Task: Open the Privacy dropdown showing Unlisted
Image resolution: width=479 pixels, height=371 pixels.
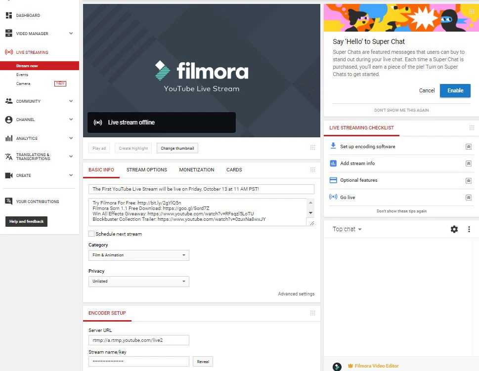Action: pyautogui.click(x=139, y=281)
